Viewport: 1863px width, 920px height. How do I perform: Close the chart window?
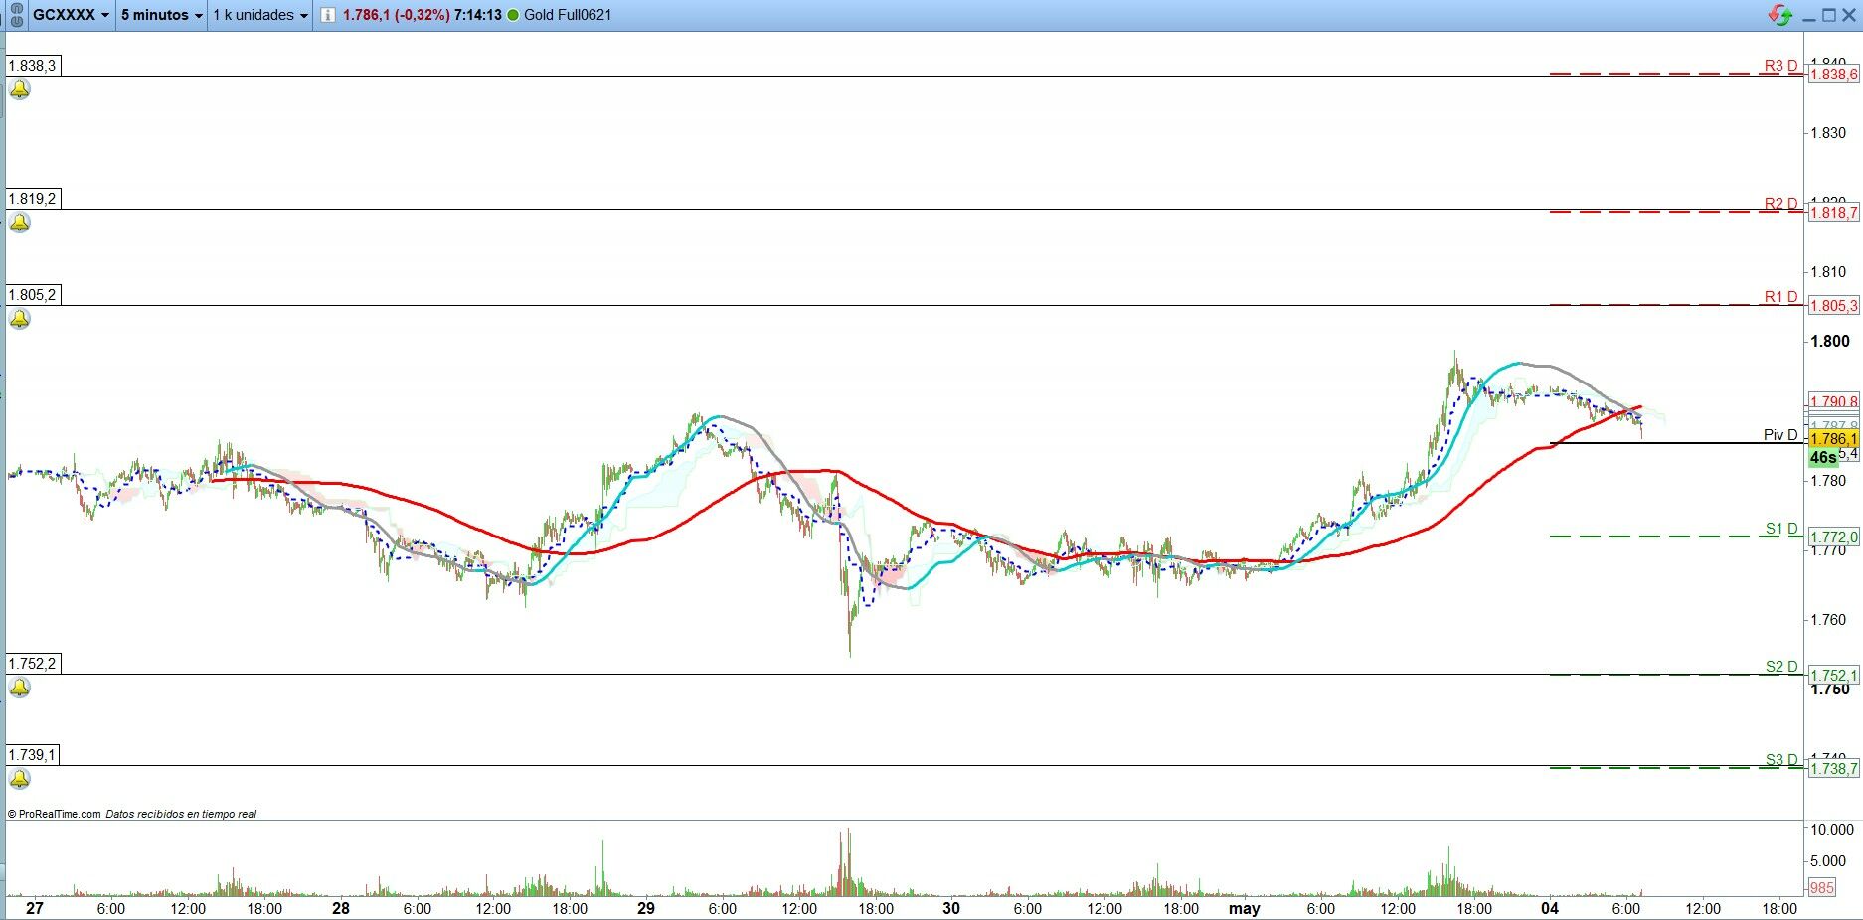tap(1850, 15)
